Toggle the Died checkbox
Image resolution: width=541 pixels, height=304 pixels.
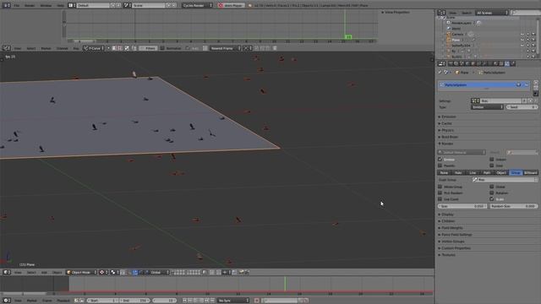pyautogui.click(x=492, y=166)
